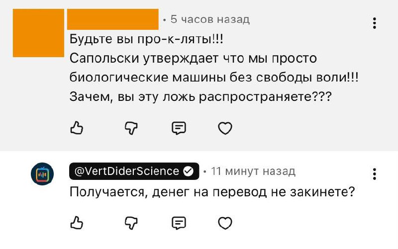The height and width of the screenshot is (249, 398).
Task: Like the comment about Сапольски
Action: coord(76,129)
